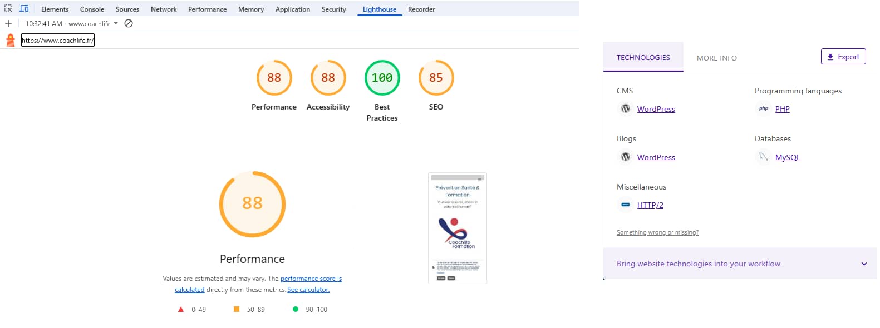The height and width of the screenshot is (328, 880).
Task: Click the orange square 50–89 legend icon
Action: [x=237, y=309]
